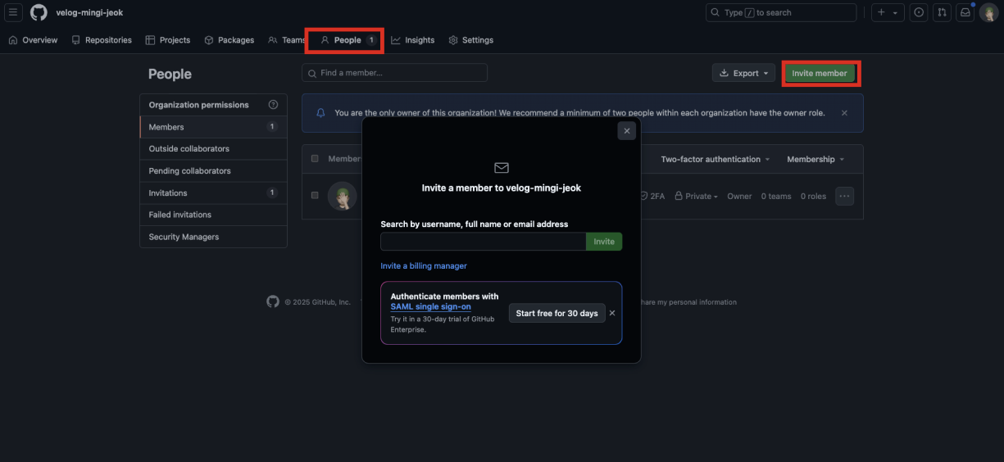Open the Packages tab
The width and height of the screenshot is (1004, 462).
point(229,40)
